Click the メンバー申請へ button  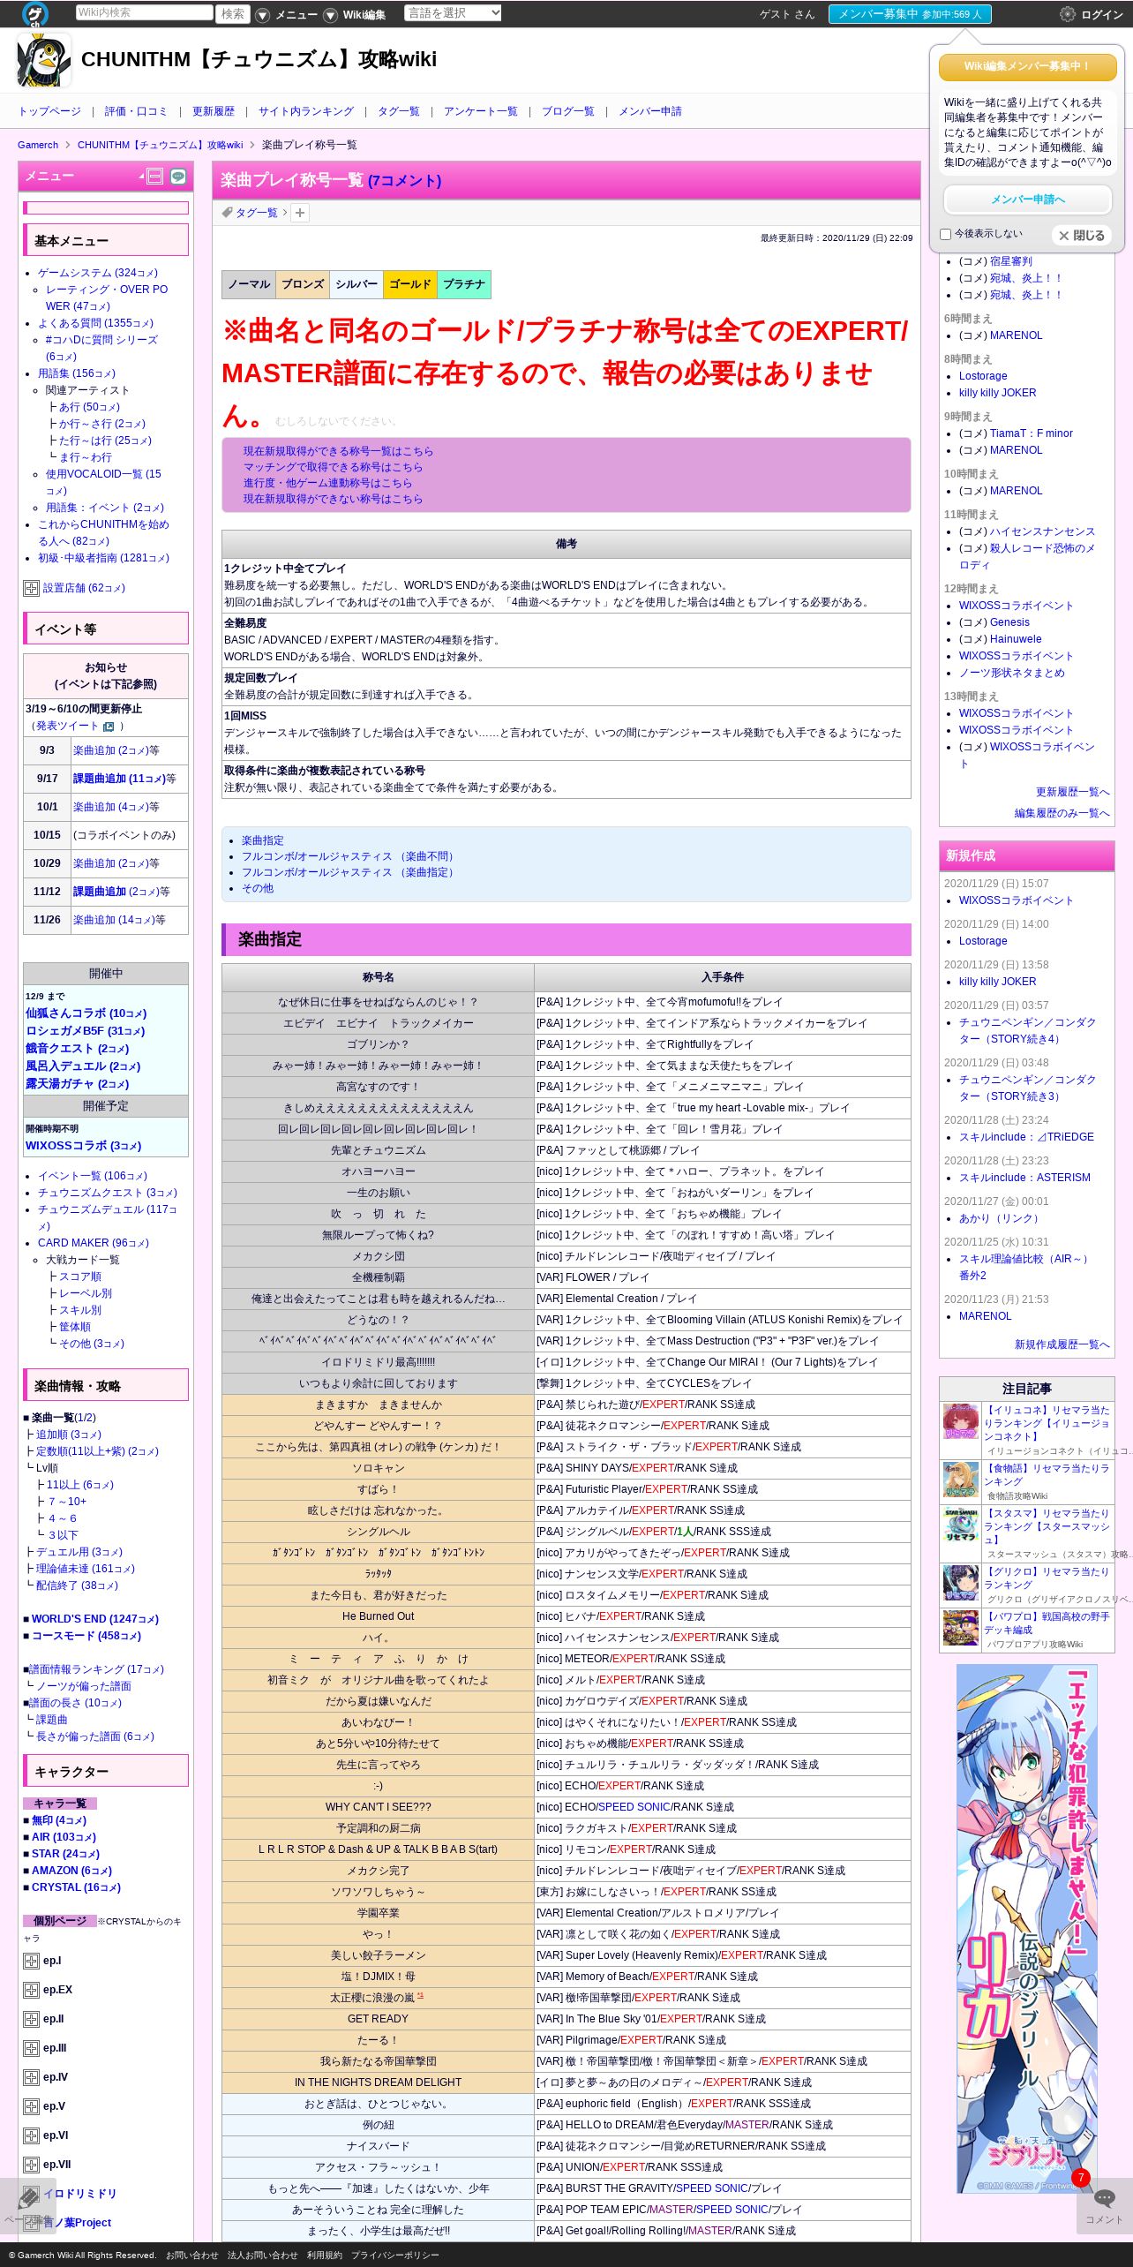[x=1028, y=200]
